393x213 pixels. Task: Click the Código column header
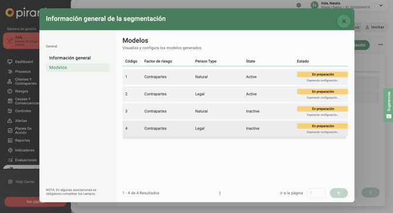pos(131,61)
